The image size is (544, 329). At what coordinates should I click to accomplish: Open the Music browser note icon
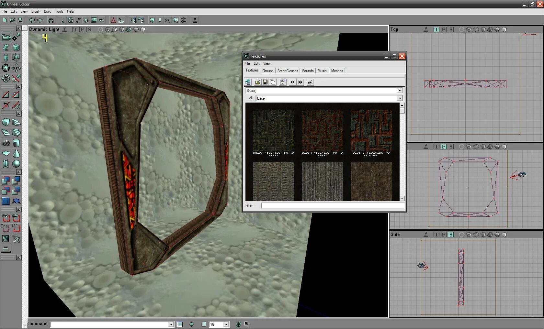pos(78,20)
